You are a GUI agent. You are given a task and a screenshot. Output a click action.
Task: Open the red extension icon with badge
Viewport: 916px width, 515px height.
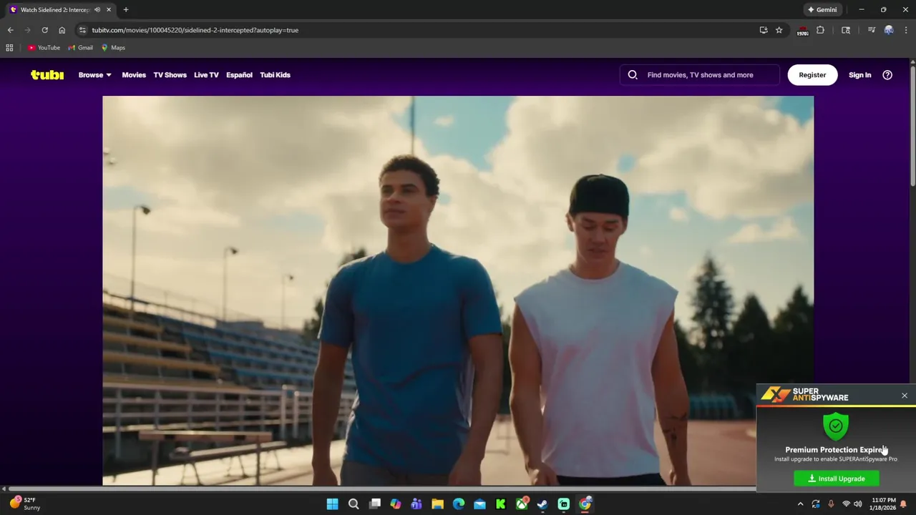tap(802, 31)
